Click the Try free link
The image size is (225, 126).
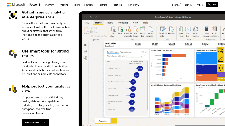pyautogui.click(x=199, y=5)
